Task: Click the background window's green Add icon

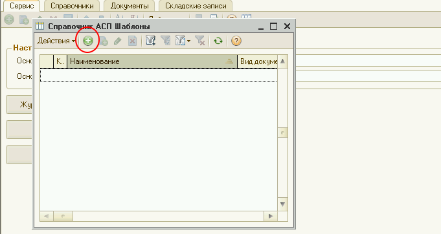Action: [x=9, y=19]
